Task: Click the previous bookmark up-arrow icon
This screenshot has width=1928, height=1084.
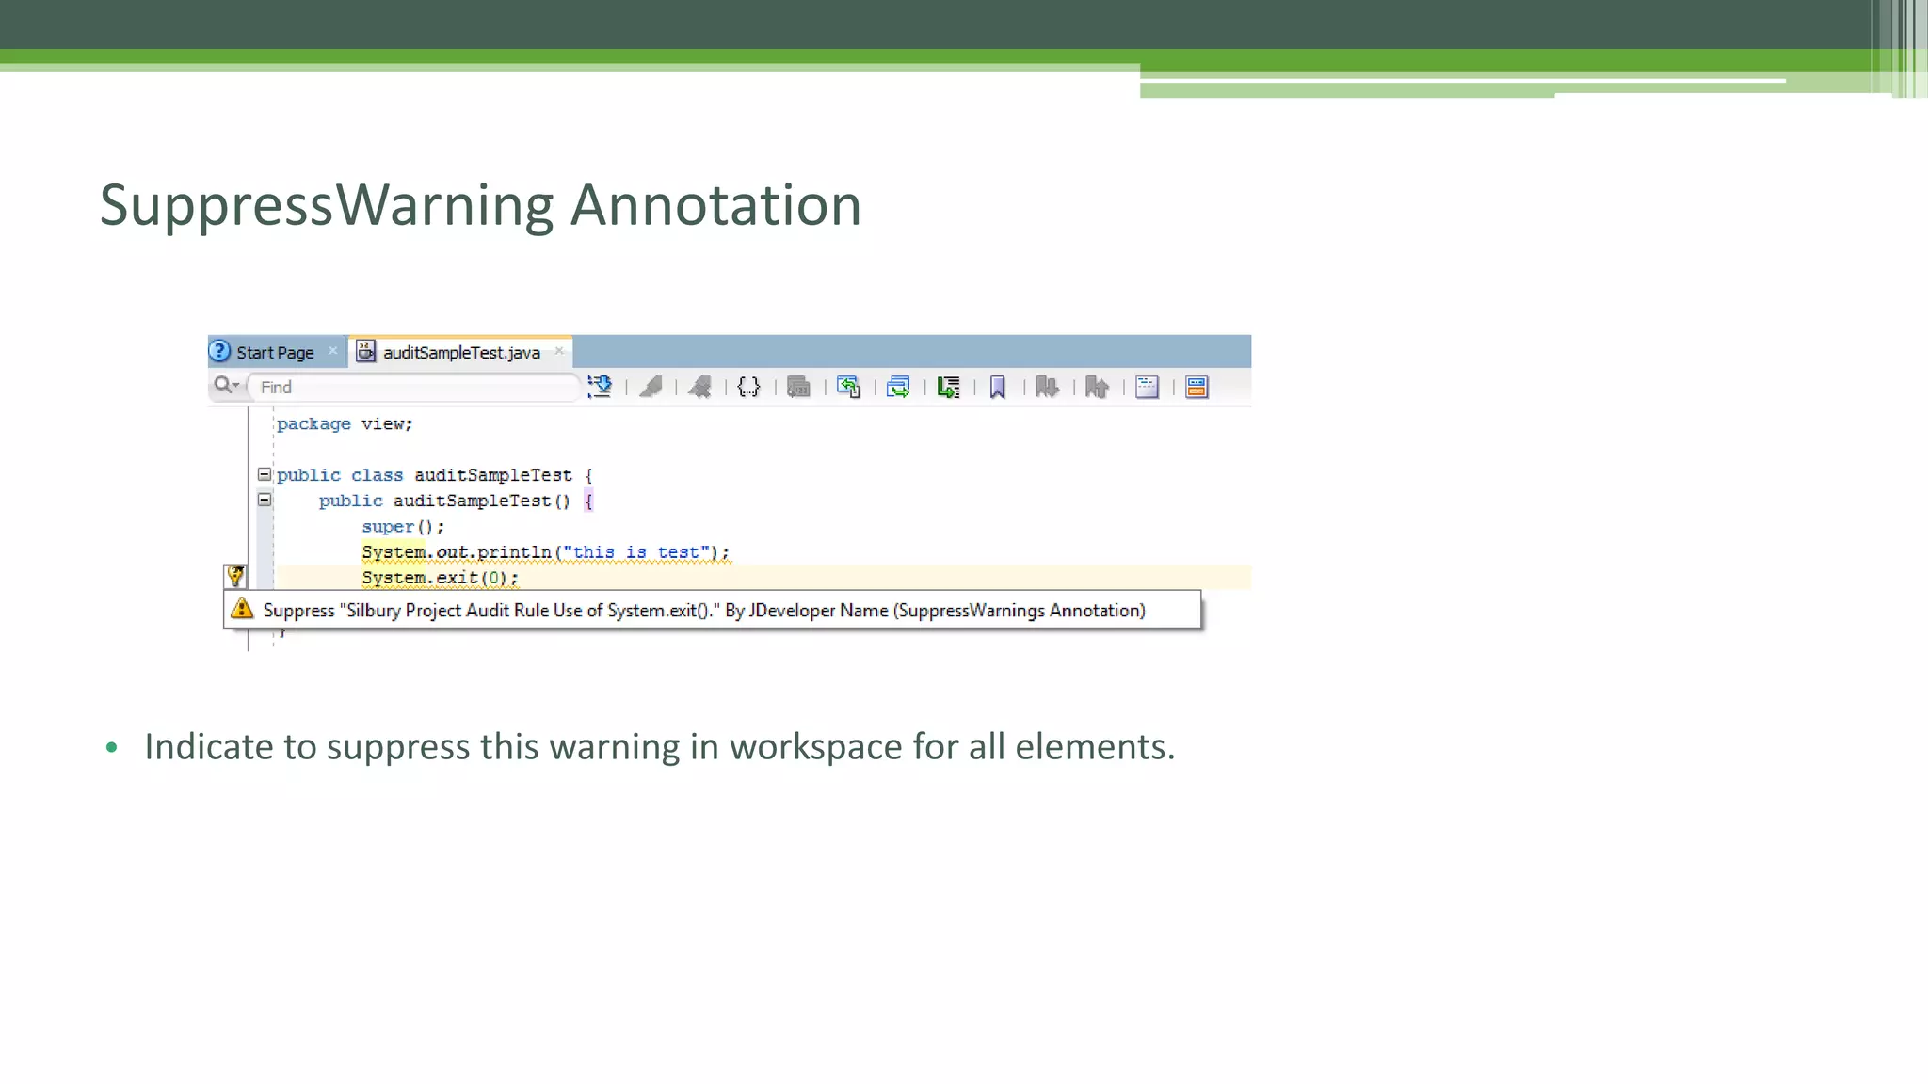Action: pyautogui.click(x=1097, y=387)
